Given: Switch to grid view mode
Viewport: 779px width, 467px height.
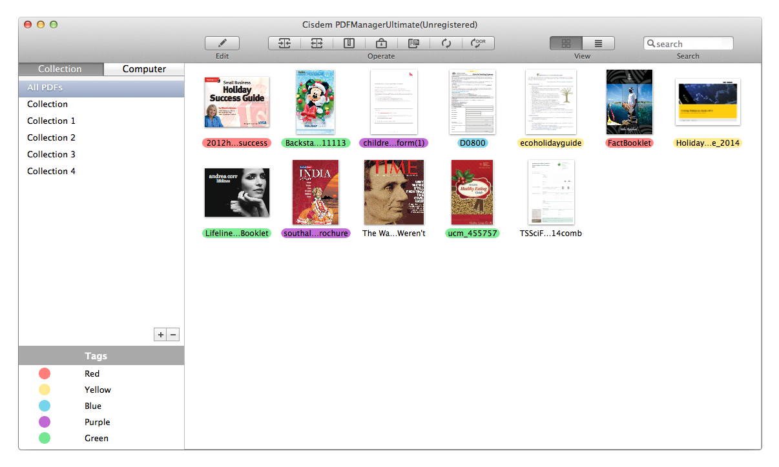Looking at the screenshot, I should click(565, 43).
